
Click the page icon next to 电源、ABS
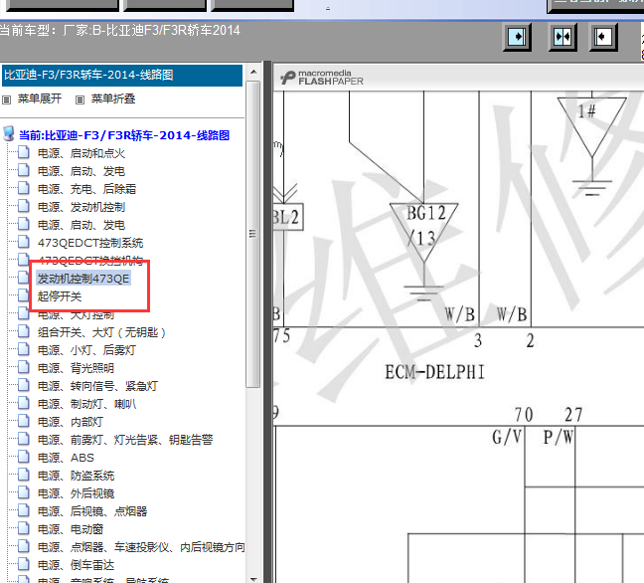click(24, 457)
